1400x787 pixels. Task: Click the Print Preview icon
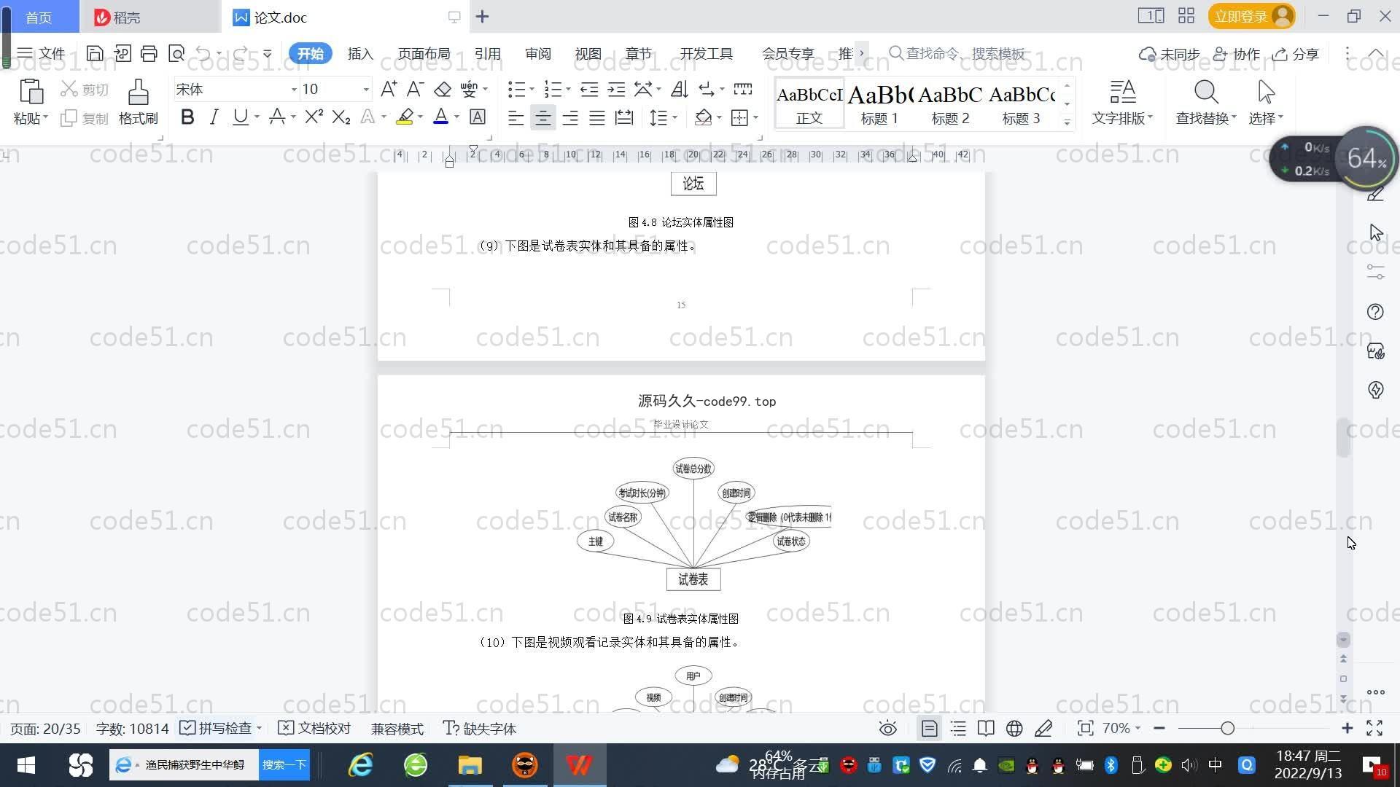tap(176, 53)
